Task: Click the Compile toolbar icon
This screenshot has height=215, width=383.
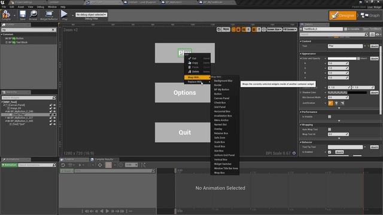Action: (x=6, y=15)
